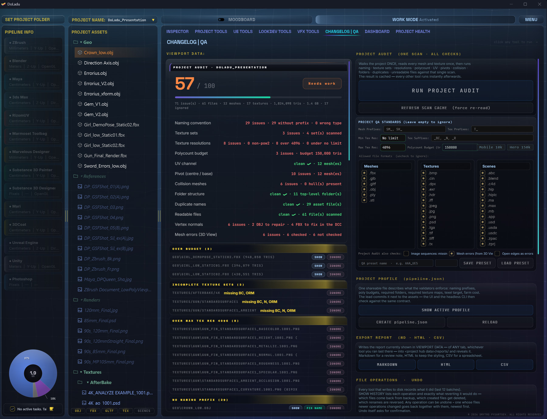Click the folder icon beside AfterBake

pyautogui.click(x=80, y=382)
